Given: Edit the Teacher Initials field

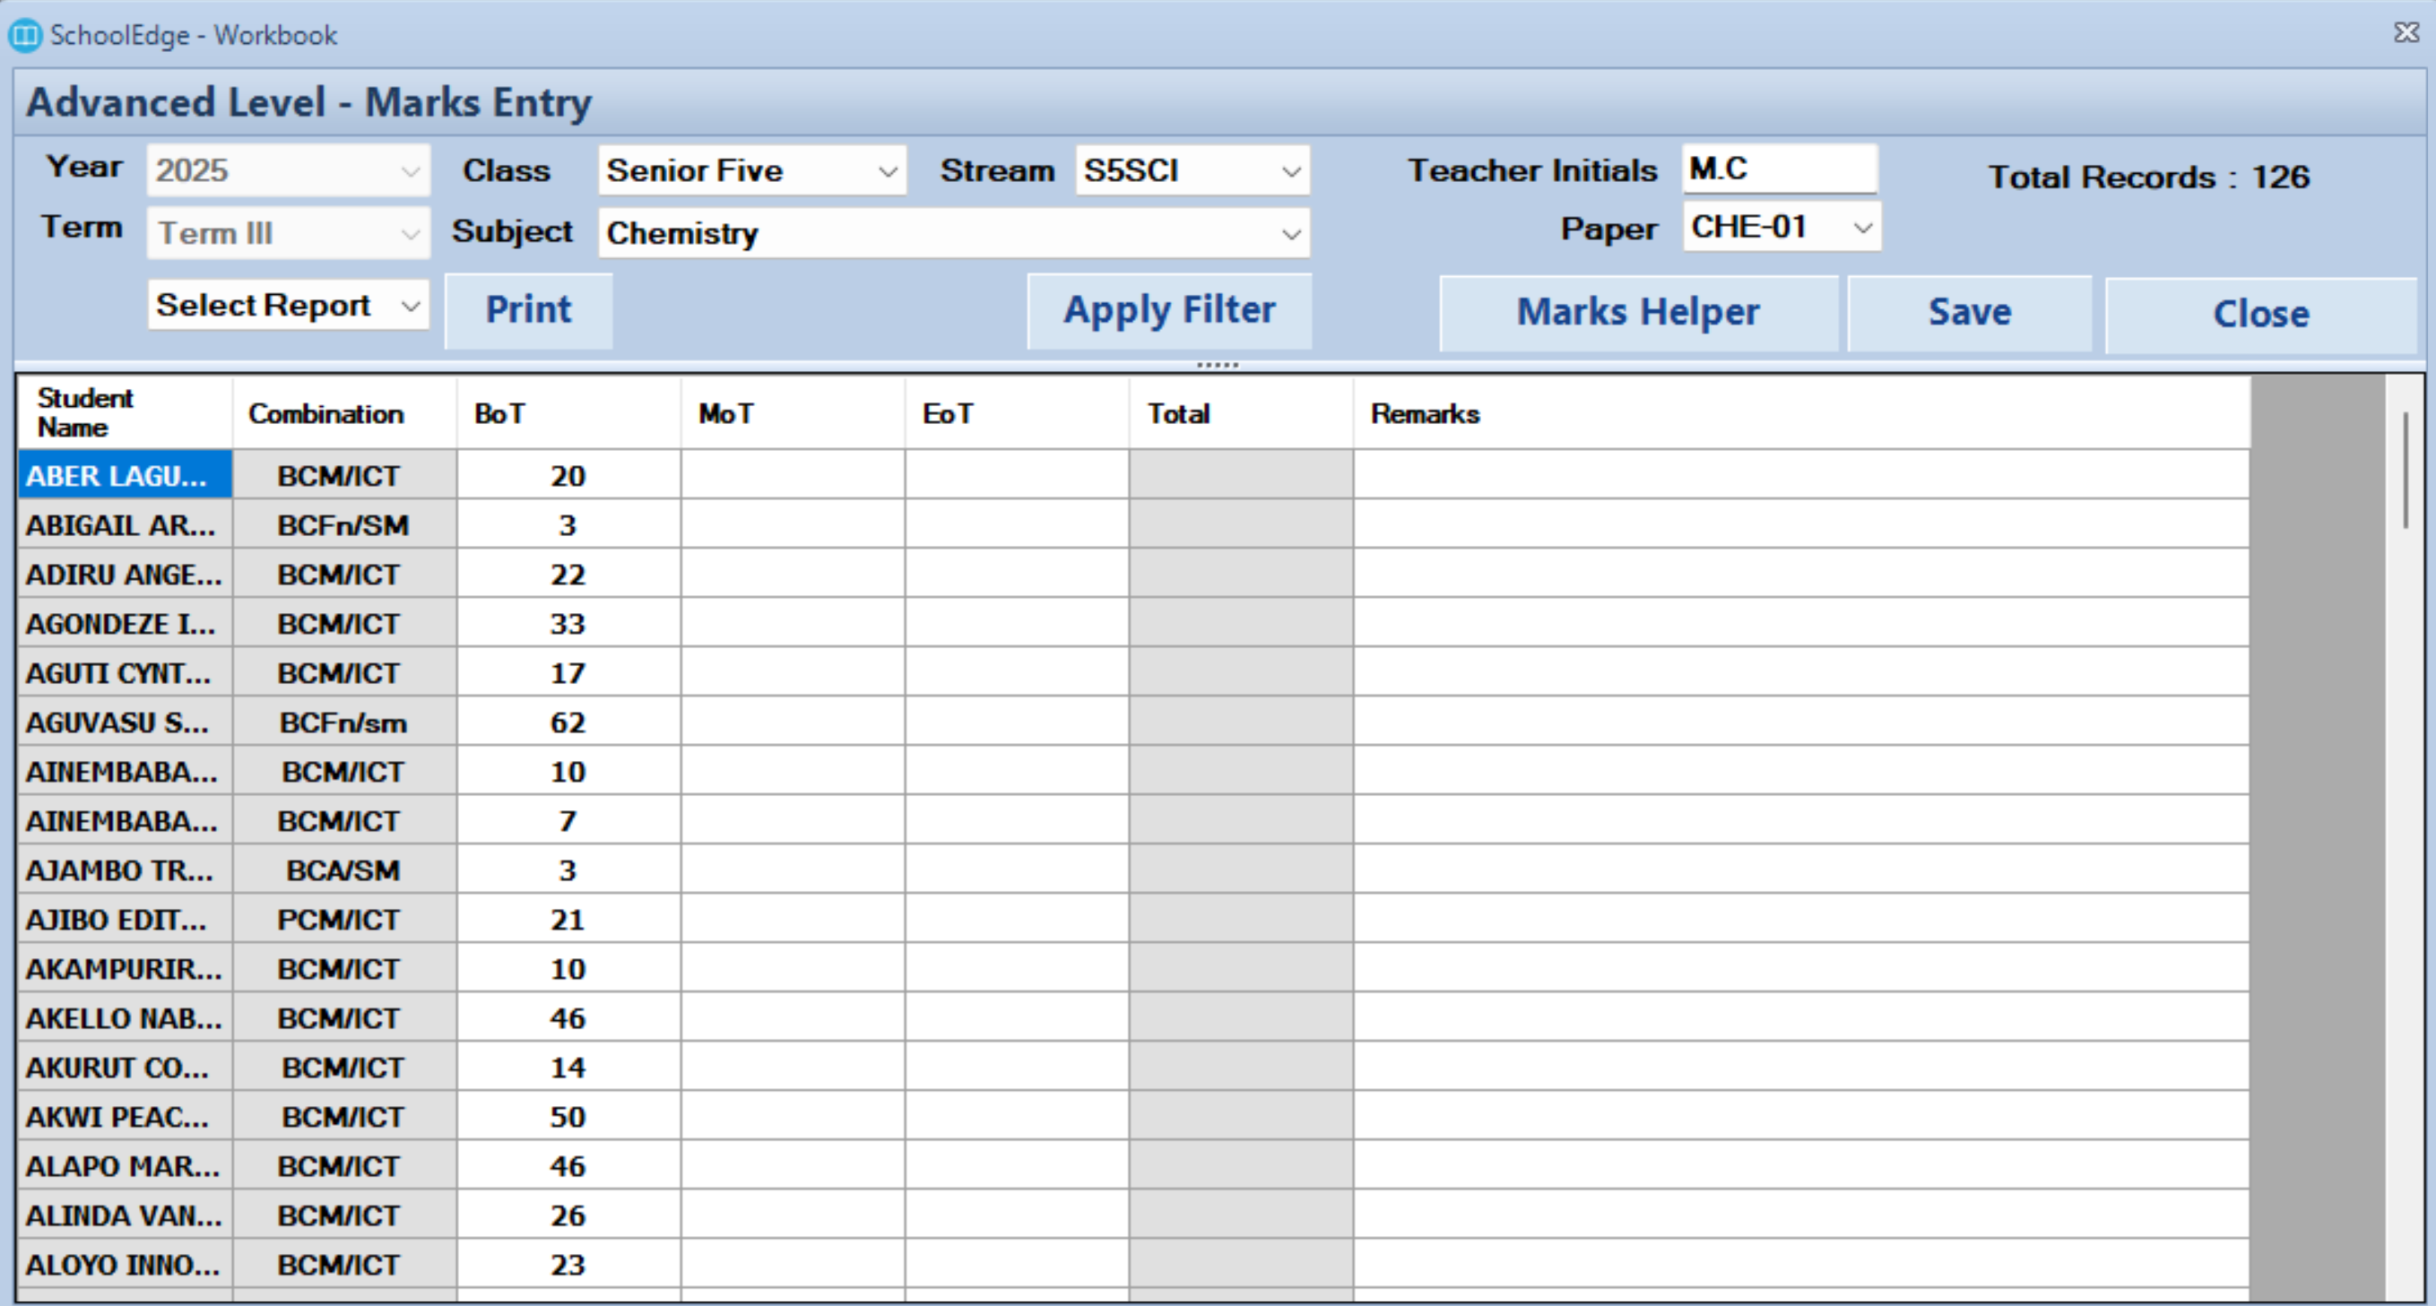Looking at the screenshot, I should pos(1778,169).
